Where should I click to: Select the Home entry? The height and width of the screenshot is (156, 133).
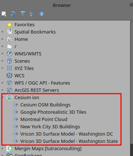[x=21, y=39]
